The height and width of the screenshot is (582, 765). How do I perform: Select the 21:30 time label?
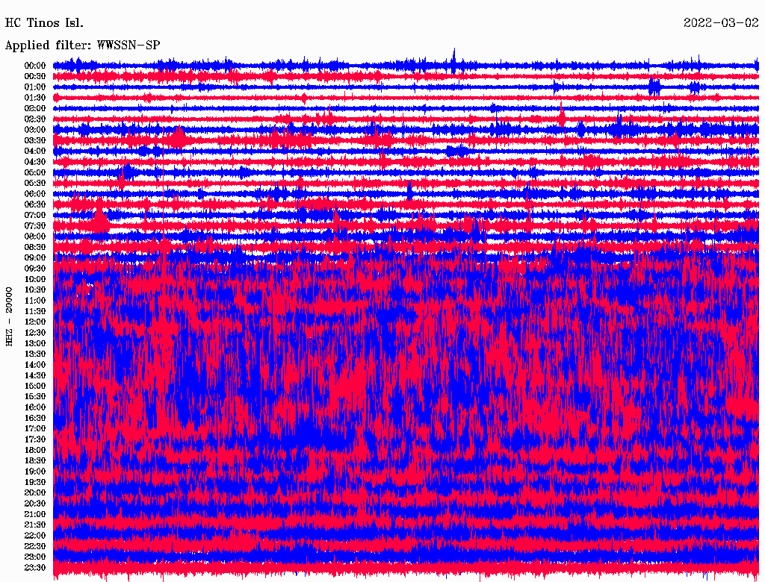(35, 525)
